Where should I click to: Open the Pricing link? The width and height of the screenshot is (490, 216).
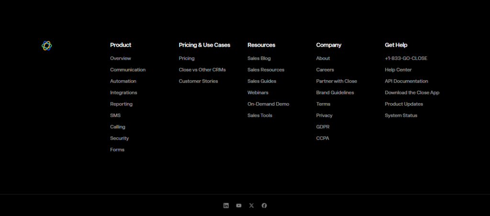pyautogui.click(x=187, y=58)
